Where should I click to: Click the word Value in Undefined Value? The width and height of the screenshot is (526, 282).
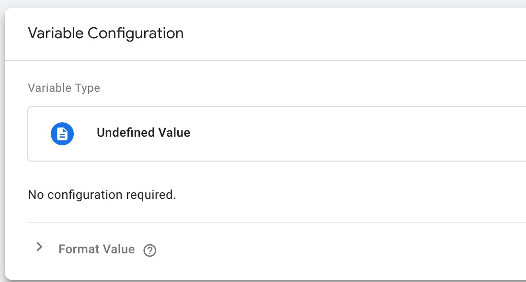pyautogui.click(x=174, y=132)
